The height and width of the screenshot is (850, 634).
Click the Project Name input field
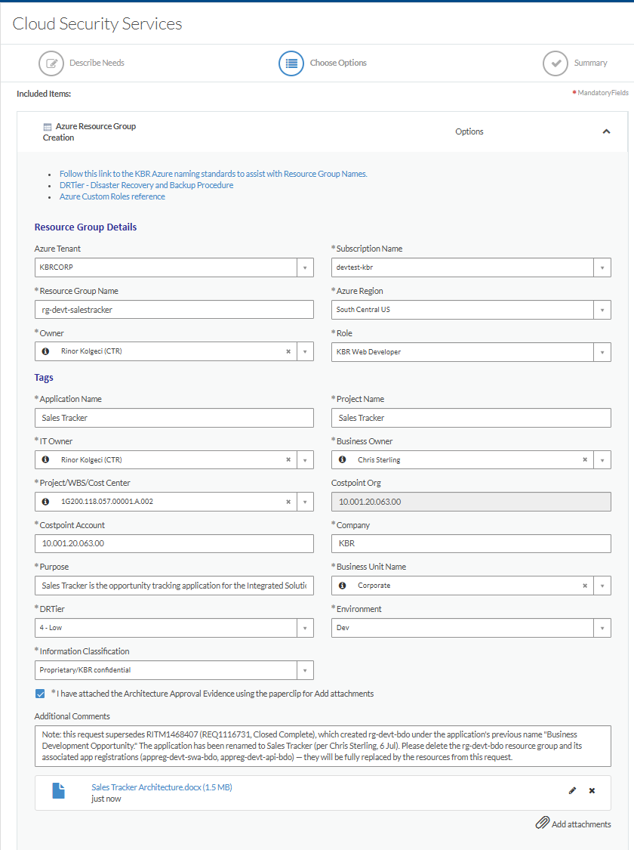click(471, 418)
